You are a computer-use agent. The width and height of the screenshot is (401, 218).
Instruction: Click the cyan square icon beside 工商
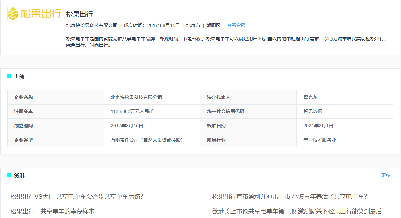click(9, 76)
